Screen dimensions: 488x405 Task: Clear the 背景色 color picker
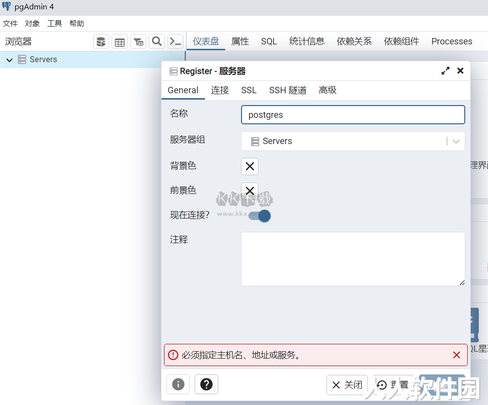point(249,166)
